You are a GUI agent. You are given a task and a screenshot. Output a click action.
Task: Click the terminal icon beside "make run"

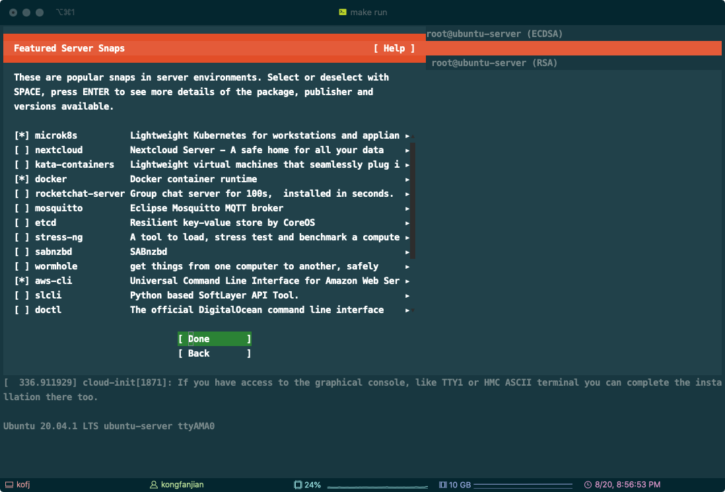click(343, 12)
